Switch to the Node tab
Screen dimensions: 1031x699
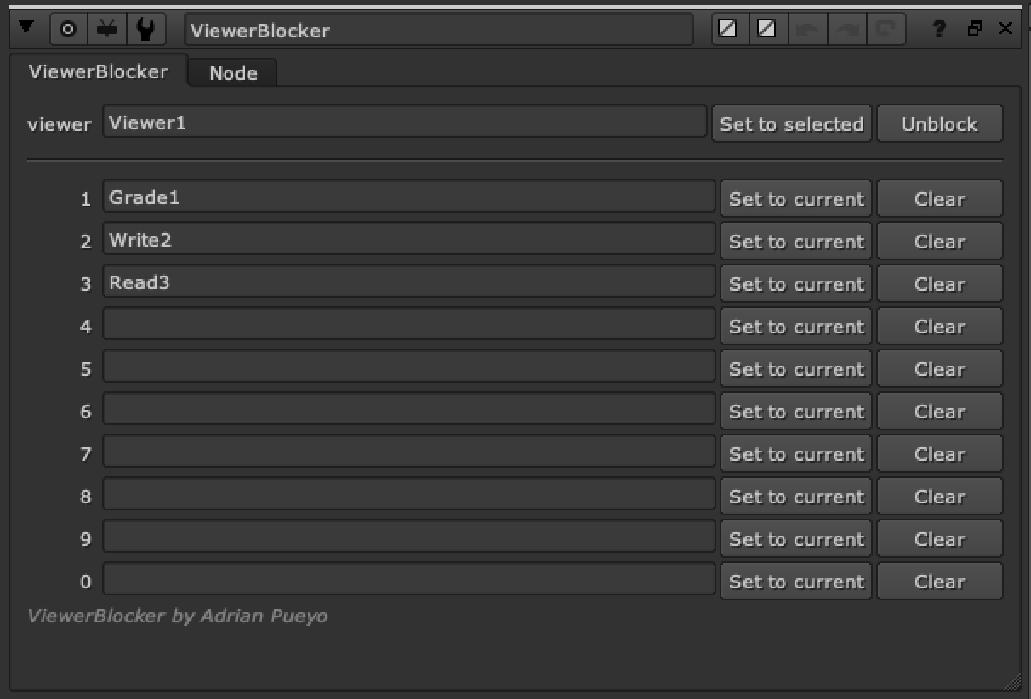point(231,72)
